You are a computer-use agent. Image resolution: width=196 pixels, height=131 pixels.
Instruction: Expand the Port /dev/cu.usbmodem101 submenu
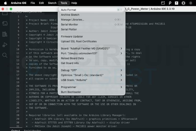tap(91, 53)
